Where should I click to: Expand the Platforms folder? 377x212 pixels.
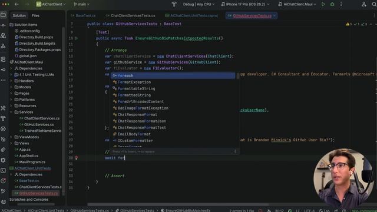pyautogui.click(x=11, y=100)
